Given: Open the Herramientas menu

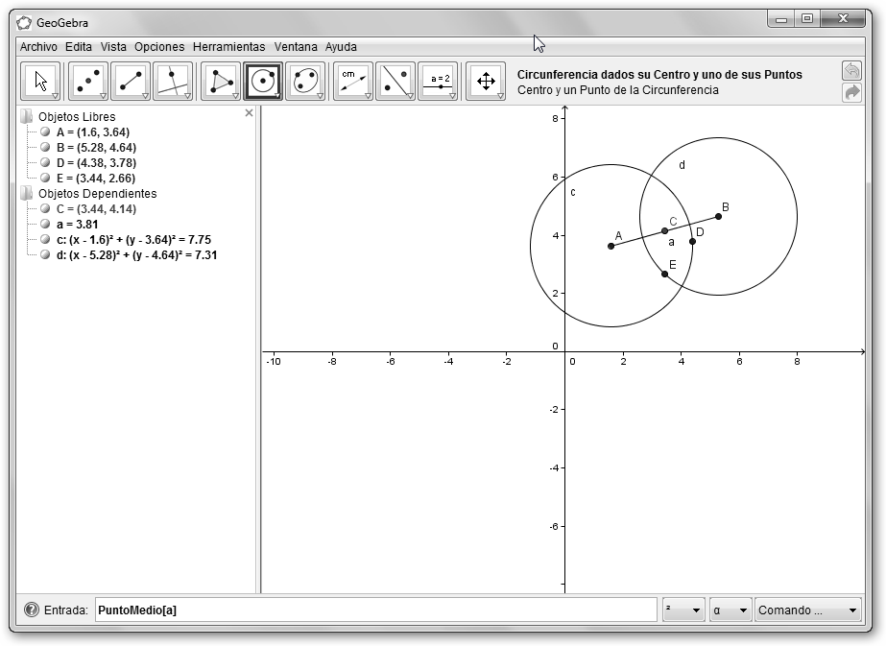Looking at the screenshot, I should [228, 46].
